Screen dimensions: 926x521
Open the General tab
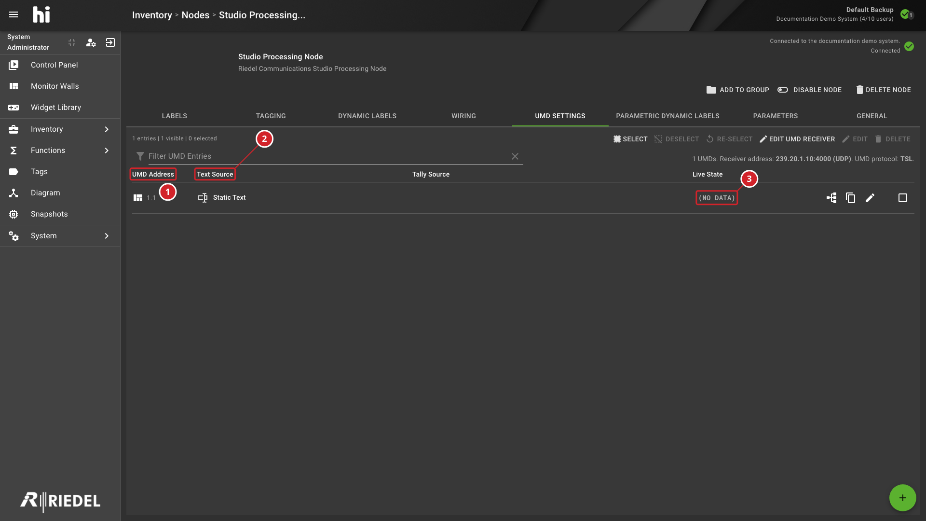872,116
